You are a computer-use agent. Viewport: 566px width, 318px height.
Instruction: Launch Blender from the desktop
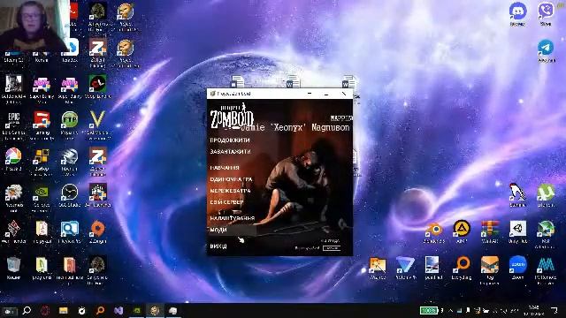(434, 232)
